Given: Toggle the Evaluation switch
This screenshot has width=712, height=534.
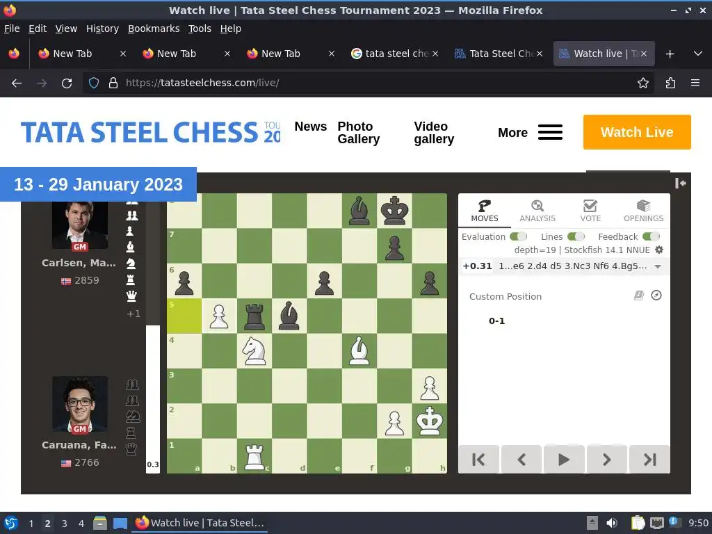Looking at the screenshot, I should pyautogui.click(x=518, y=236).
